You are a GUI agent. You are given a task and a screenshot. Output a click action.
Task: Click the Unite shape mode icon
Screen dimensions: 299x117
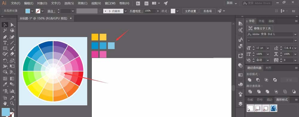click(249, 80)
